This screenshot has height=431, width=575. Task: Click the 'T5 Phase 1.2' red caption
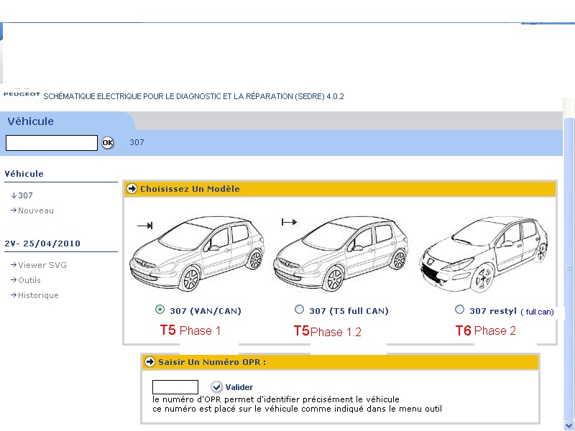[328, 331]
